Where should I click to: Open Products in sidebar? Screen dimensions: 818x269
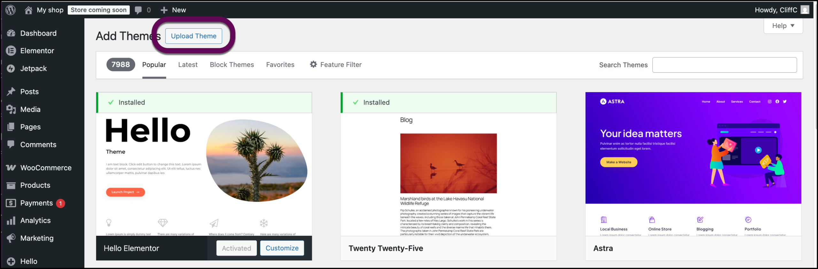point(35,185)
